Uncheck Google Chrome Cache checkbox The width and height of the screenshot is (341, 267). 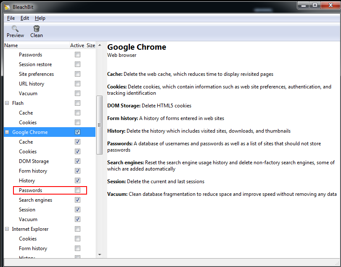[77, 142]
